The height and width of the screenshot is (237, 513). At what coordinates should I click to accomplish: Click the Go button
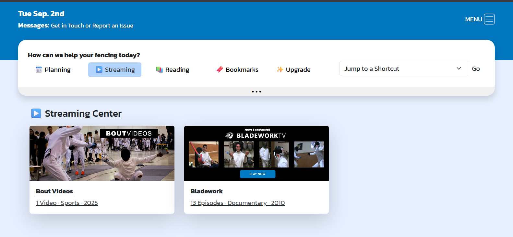click(476, 69)
